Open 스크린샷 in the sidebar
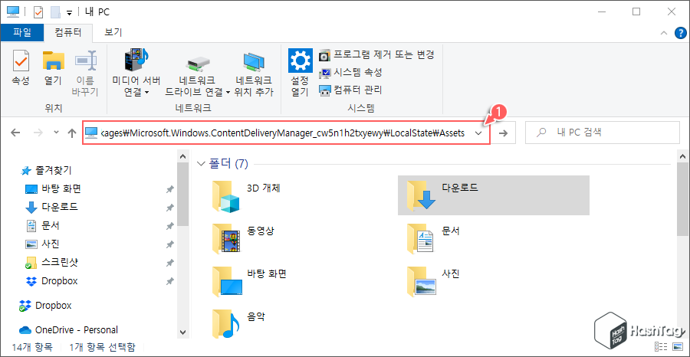This screenshot has height=357, width=690. (x=53, y=263)
